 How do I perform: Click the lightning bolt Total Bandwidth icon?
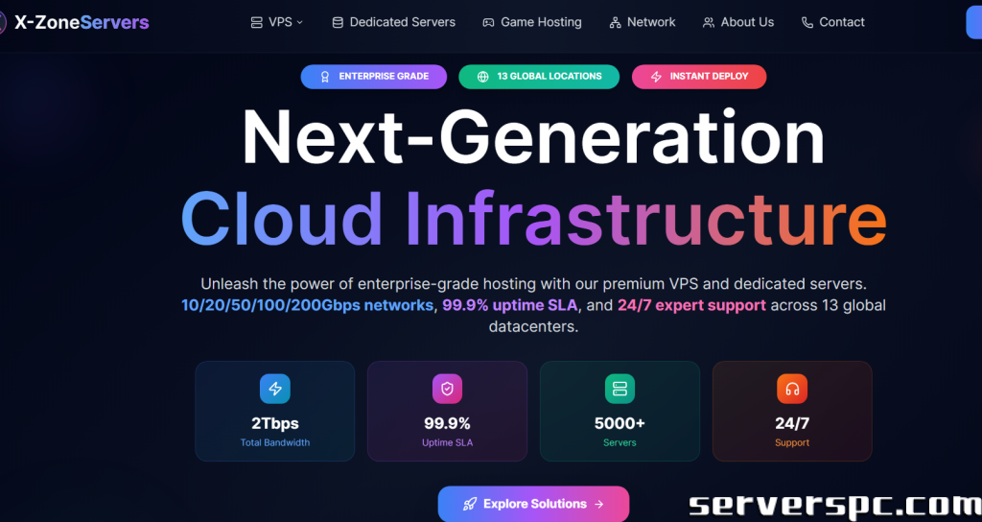click(x=274, y=389)
